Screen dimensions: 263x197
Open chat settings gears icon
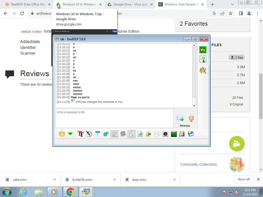[106, 134]
